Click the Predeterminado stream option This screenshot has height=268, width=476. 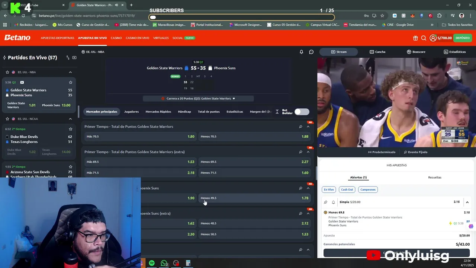[382, 152]
